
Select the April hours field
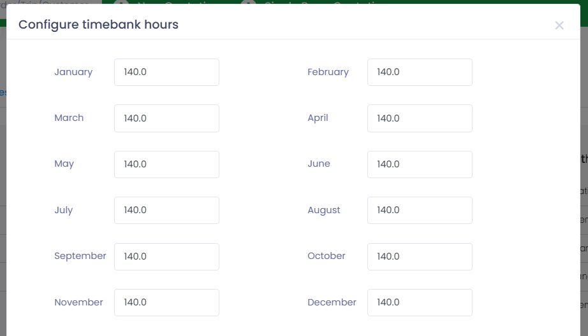click(x=420, y=118)
